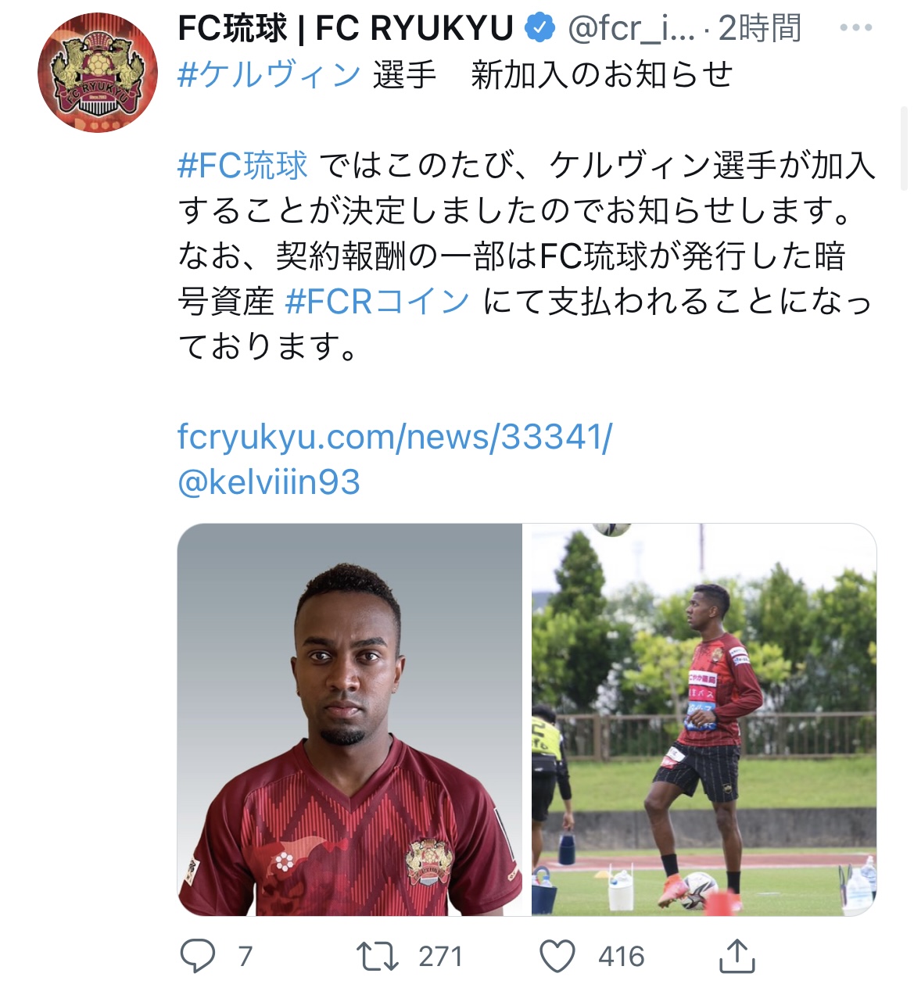This screenshot has width=914, height=1002.
Task: View the player portrait photo
Action: (349, 719)
